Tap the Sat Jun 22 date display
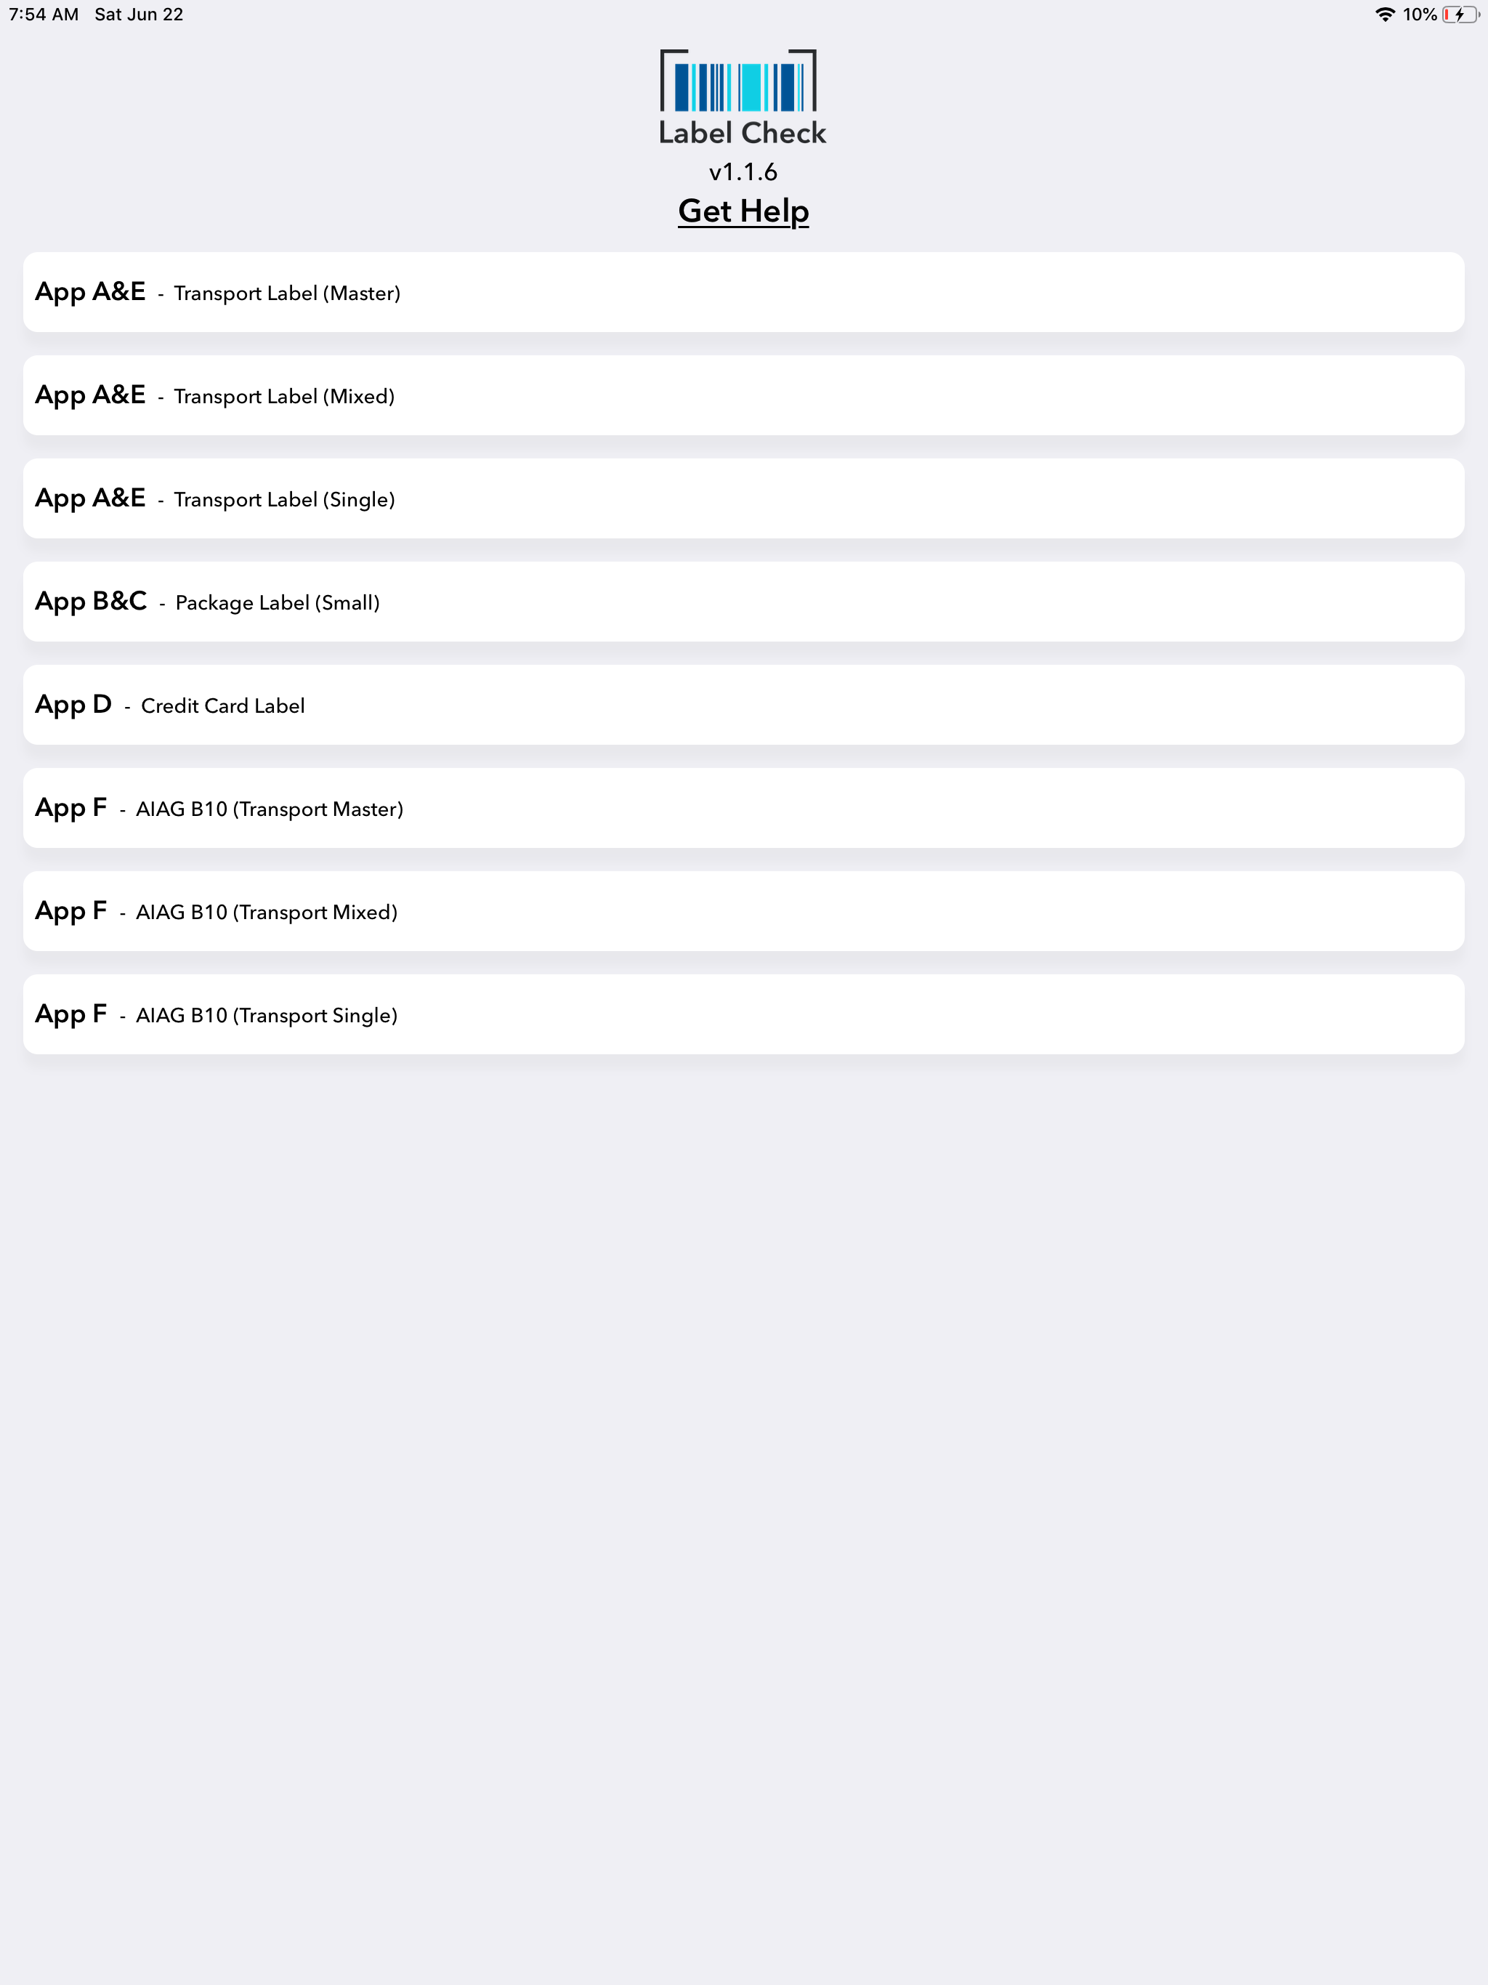1488x1985 pixels. 138,15
